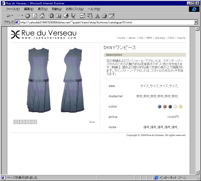The image size is (201, 181).
Task: Click the page icon in address bar
Action: pos(17,22)
